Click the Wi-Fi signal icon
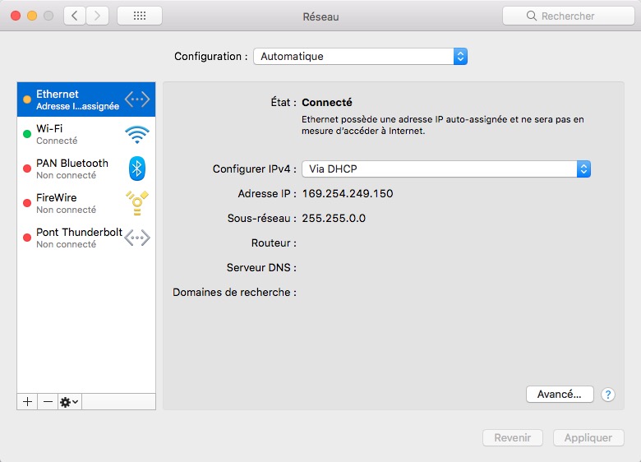 (x=137, y=134)
